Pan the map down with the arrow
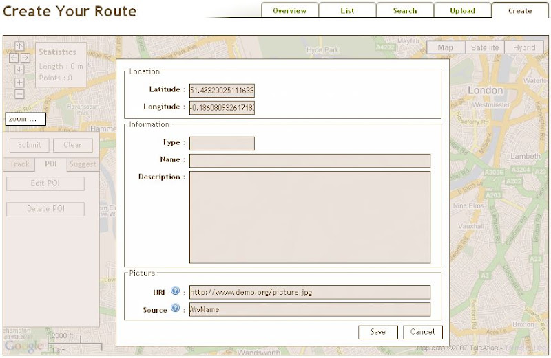This screenshot has height=358, width=551. coord(19,69)
